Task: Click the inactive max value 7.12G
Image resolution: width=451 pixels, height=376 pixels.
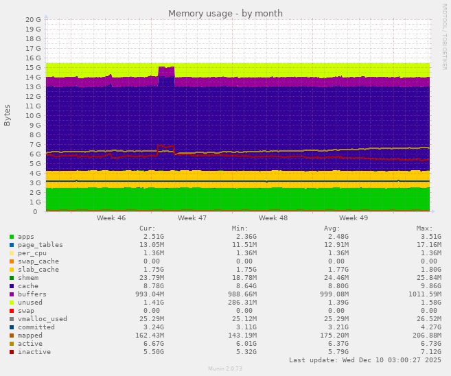Action: 431,352
